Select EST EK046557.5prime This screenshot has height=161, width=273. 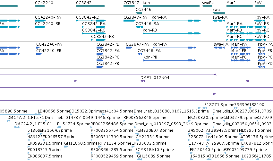pos(60,137)
